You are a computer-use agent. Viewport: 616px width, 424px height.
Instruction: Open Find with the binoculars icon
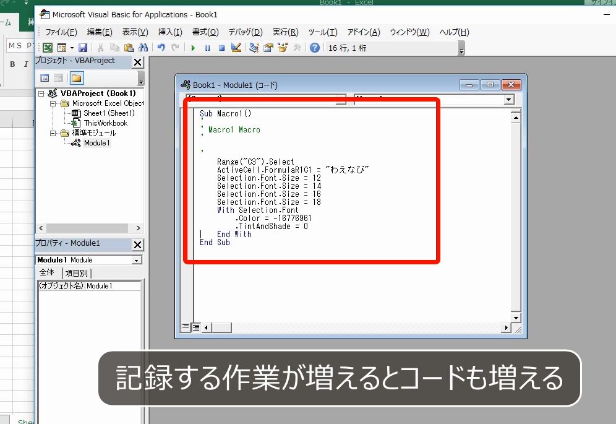point(143,48)
